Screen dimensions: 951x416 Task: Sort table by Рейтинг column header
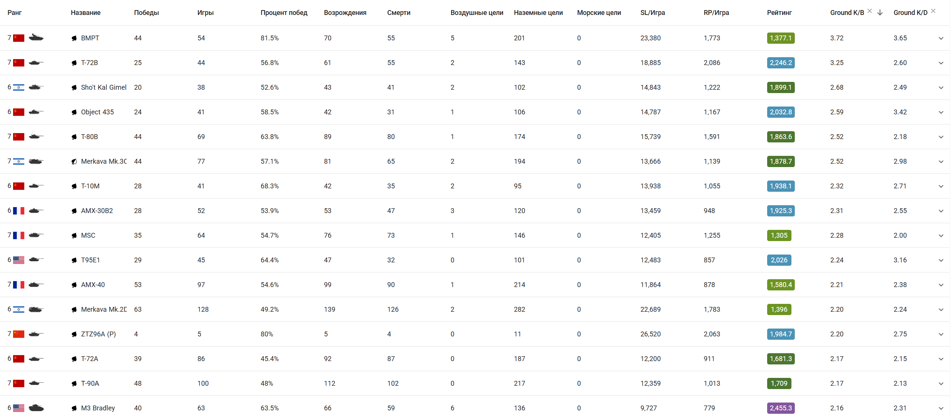779,13
